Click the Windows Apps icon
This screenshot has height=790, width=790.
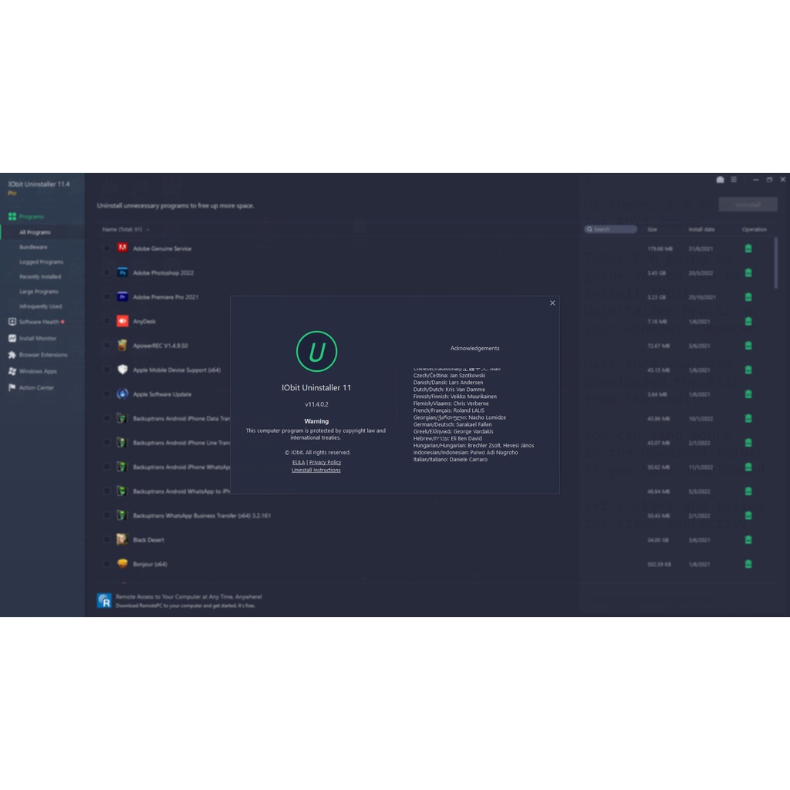tap(12, 371)
